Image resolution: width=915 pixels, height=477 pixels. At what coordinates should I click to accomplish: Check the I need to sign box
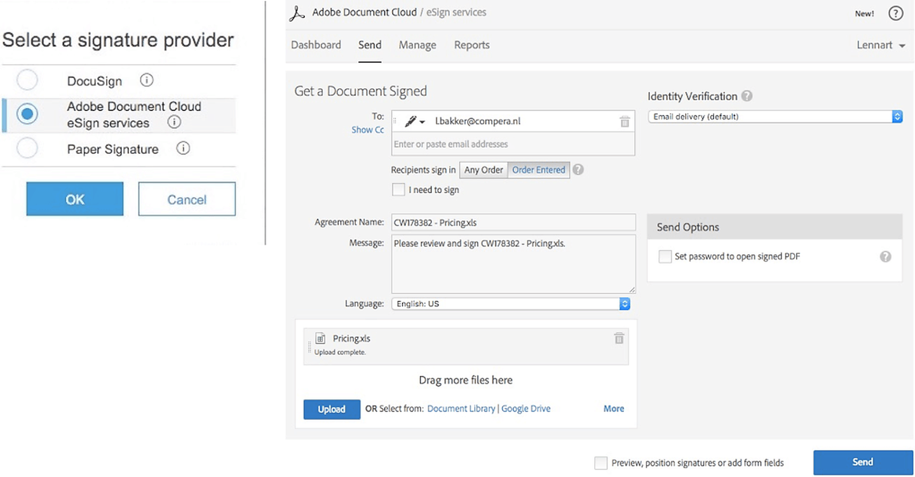click(398, 189)
